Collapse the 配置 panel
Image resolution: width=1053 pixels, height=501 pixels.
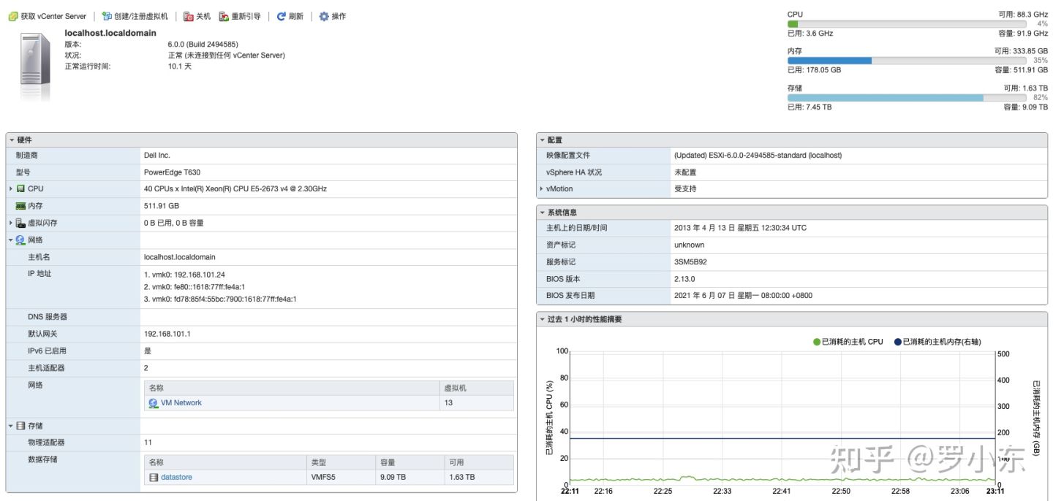543,139
